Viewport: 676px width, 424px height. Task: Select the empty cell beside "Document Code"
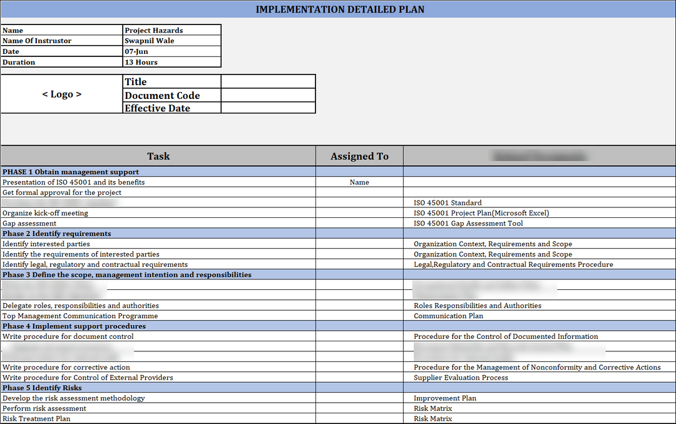(268, 95)
